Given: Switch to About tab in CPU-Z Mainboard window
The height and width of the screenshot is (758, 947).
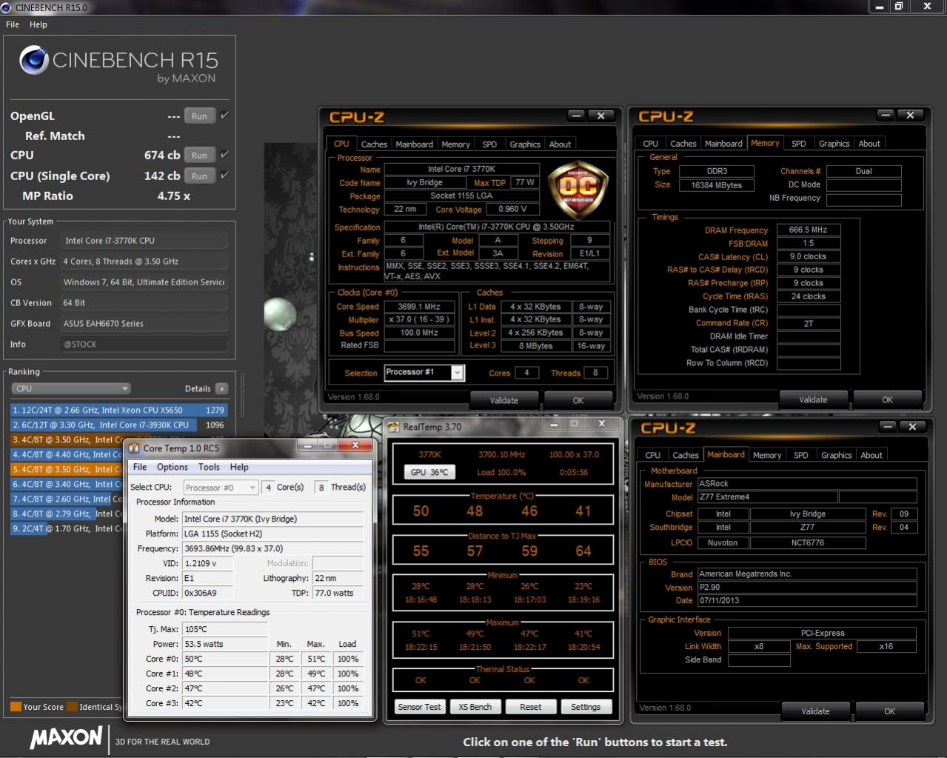Looking at the screenshot, I should (871, 456).
